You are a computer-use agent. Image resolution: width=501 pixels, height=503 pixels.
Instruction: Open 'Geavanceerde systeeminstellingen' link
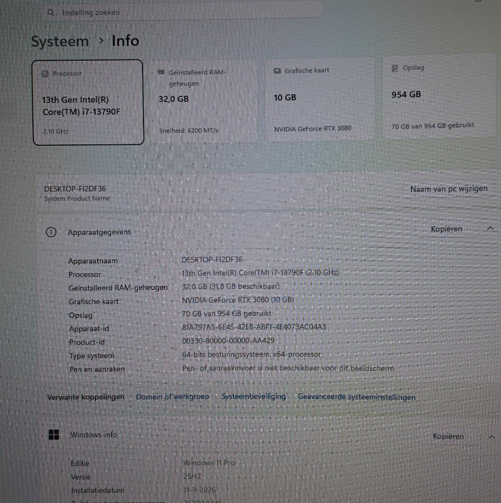(356, 397)
